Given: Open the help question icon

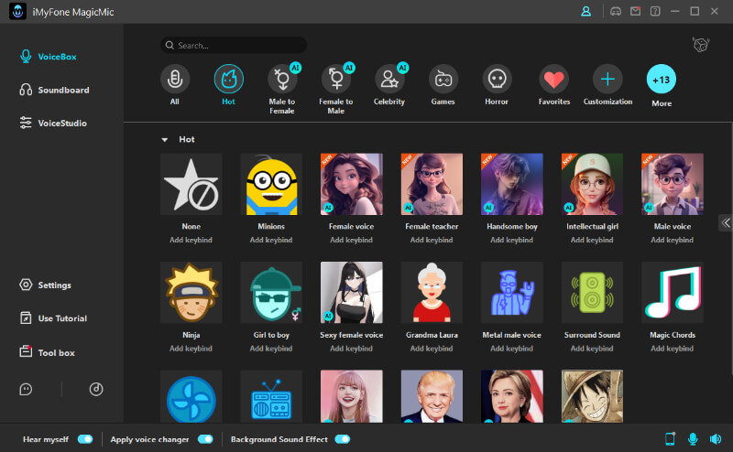Looking at the screenshot, I should pos(655,11).
